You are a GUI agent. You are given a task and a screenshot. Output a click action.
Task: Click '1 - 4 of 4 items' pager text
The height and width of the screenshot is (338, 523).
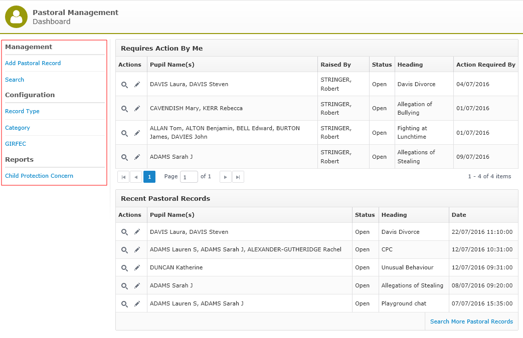489,176
